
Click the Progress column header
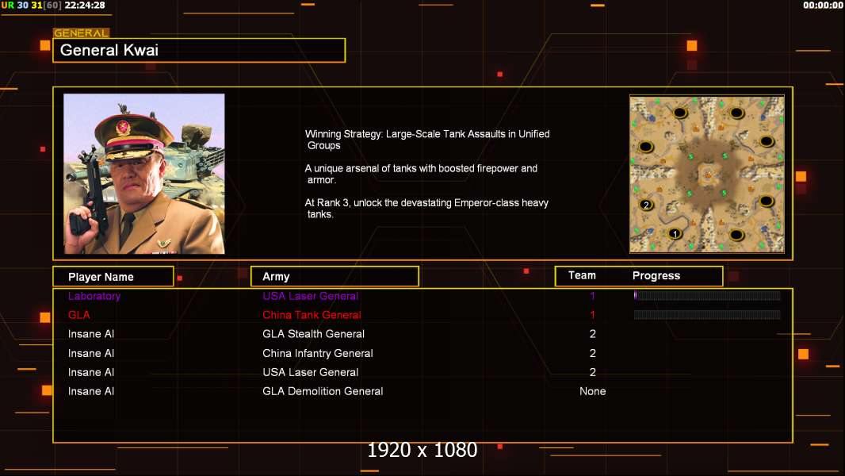tap(656, 275)
